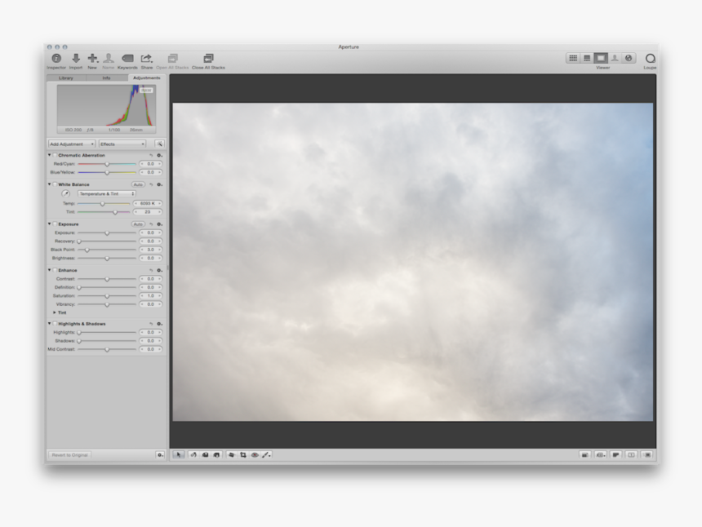702x527 pixels.
Task: Switch to split list view icon
Action: point(586,58)
